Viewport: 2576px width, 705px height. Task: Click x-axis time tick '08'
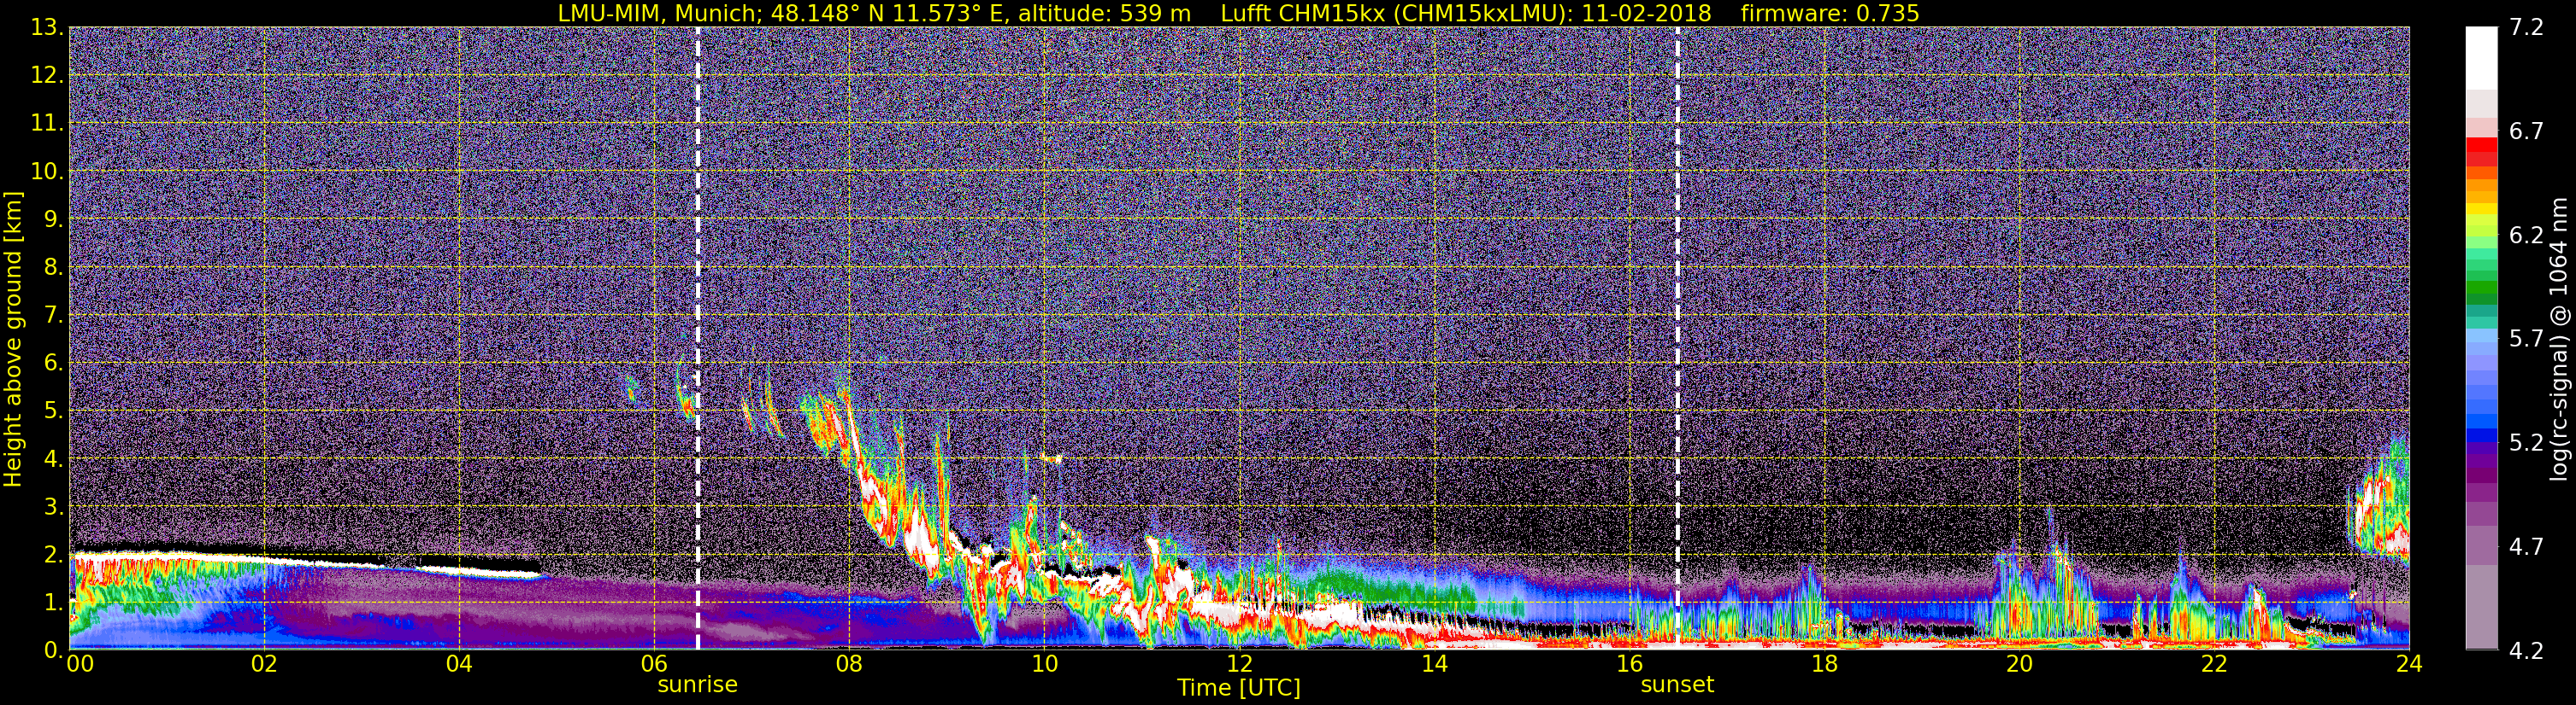tap(849, 665)
